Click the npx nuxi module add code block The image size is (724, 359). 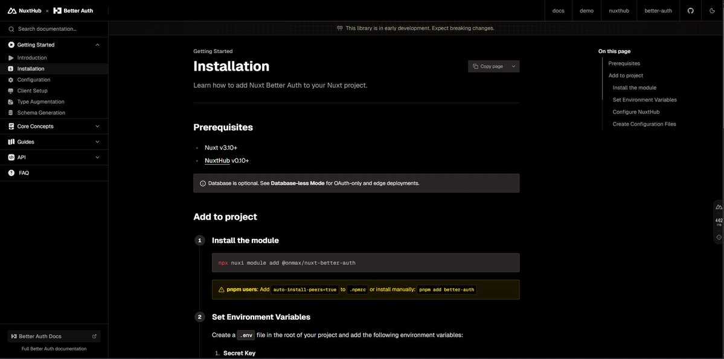(x=366, y=262)
